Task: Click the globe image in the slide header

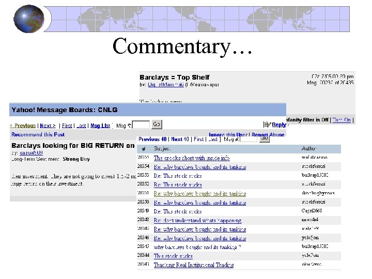Action: click(29, 19)
